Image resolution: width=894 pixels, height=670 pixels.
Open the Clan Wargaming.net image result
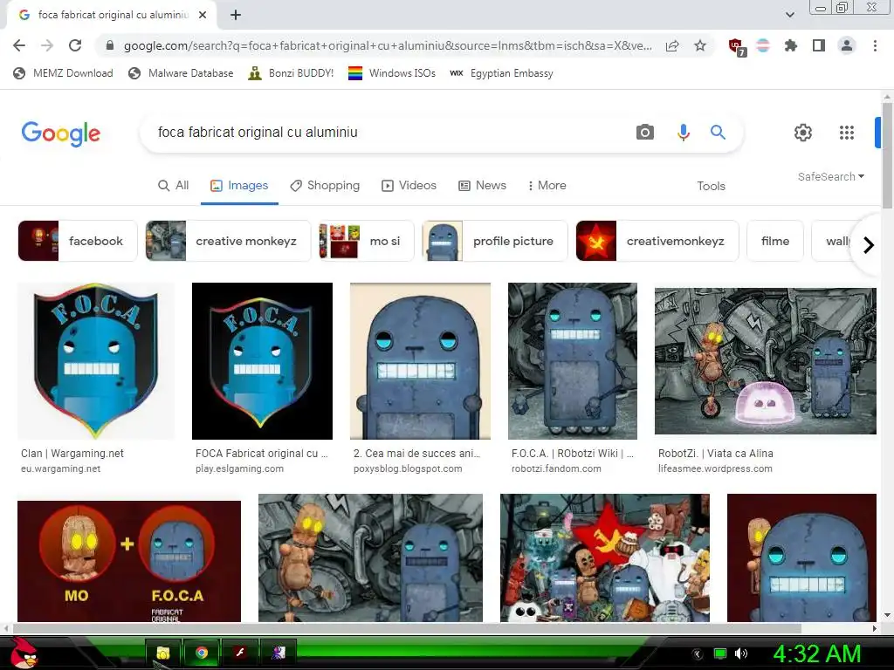(x=96, y=360)
